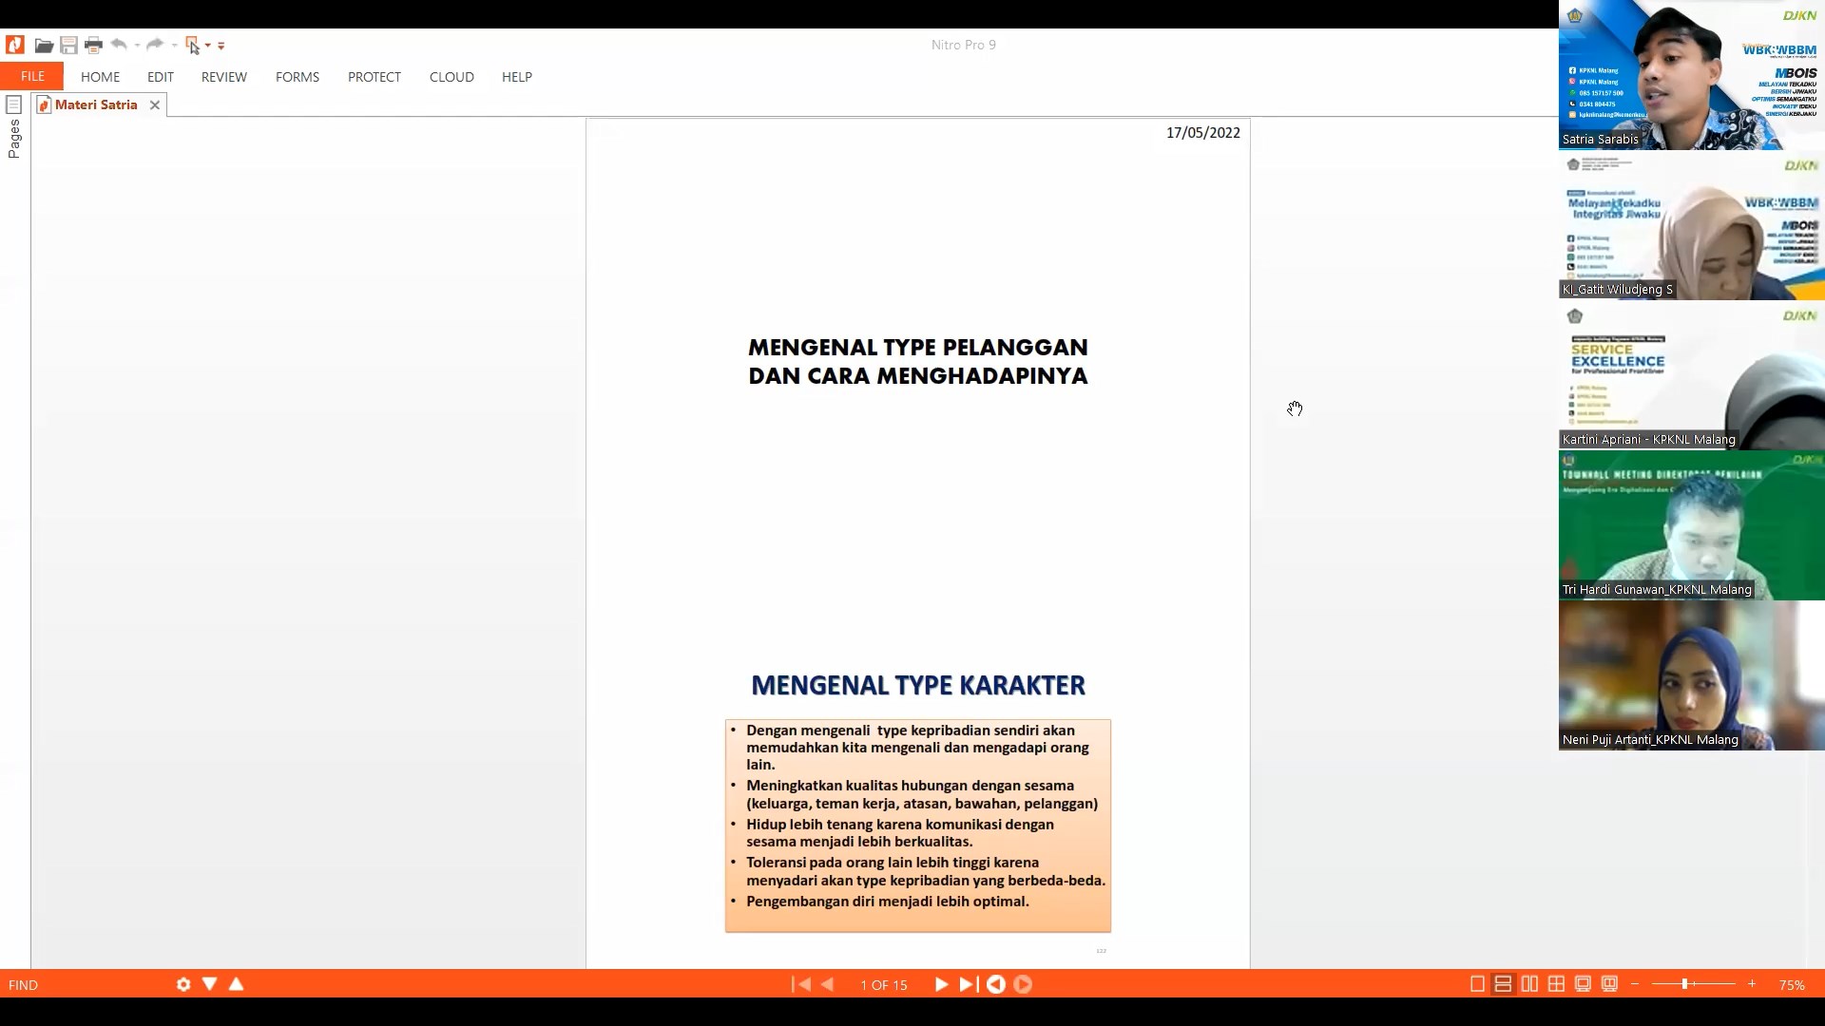
Task: Open a file using the folder icon
Action: 44,45
